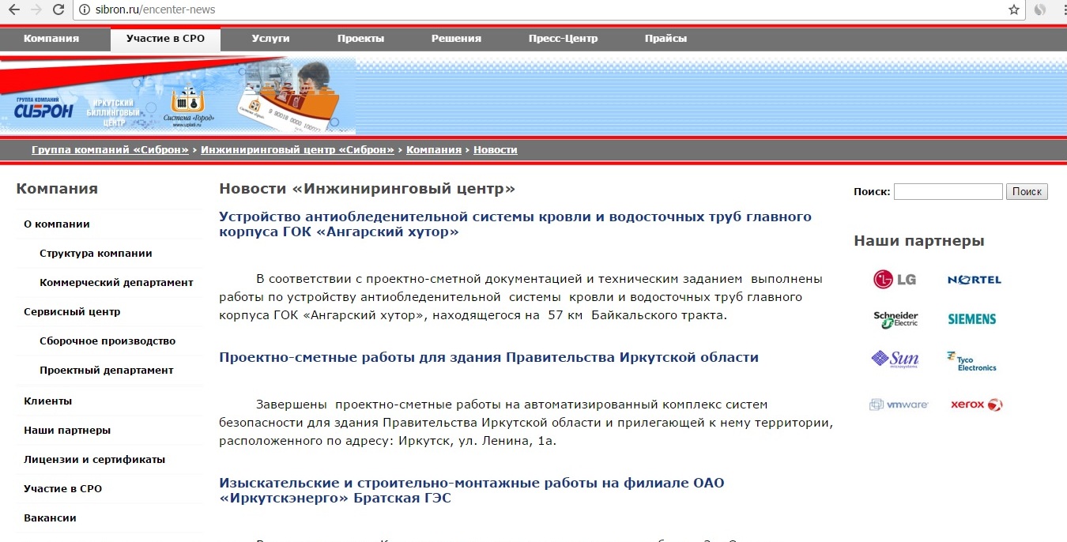Click the Sun Microsystems logo
This screenshot has width=1067, height=542.
pos(895,360)
